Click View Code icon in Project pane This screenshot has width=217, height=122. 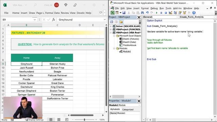click(x=112, y=22)
